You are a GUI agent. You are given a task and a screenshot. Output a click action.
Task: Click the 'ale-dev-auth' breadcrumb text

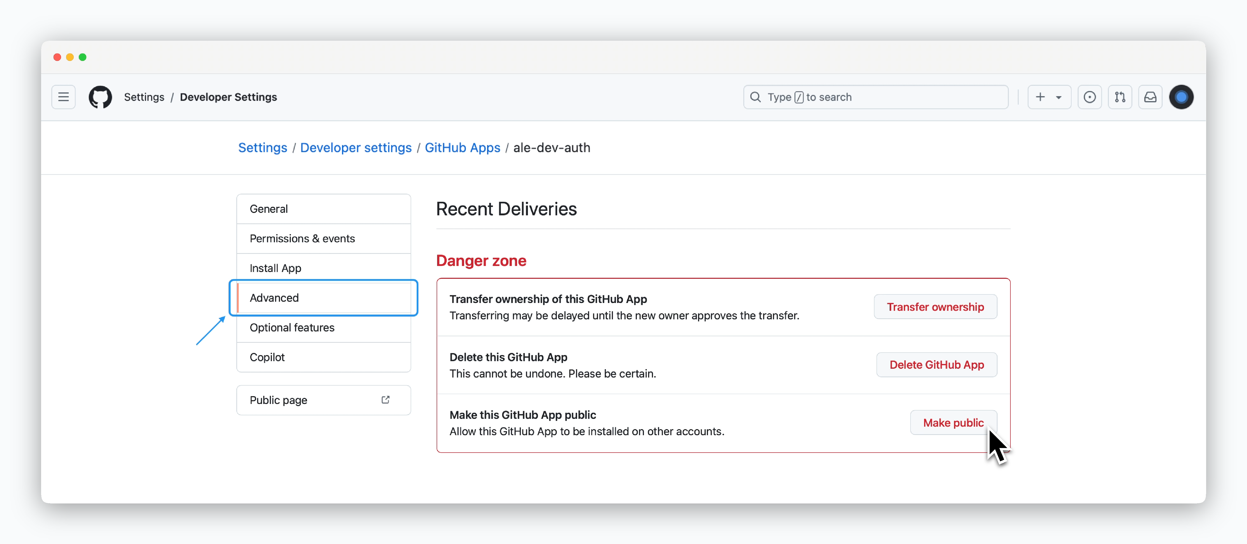(x=552, y=148)
